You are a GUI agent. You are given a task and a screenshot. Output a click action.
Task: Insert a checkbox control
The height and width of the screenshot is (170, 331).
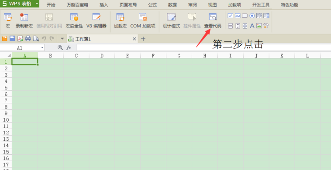coord(231,16)
